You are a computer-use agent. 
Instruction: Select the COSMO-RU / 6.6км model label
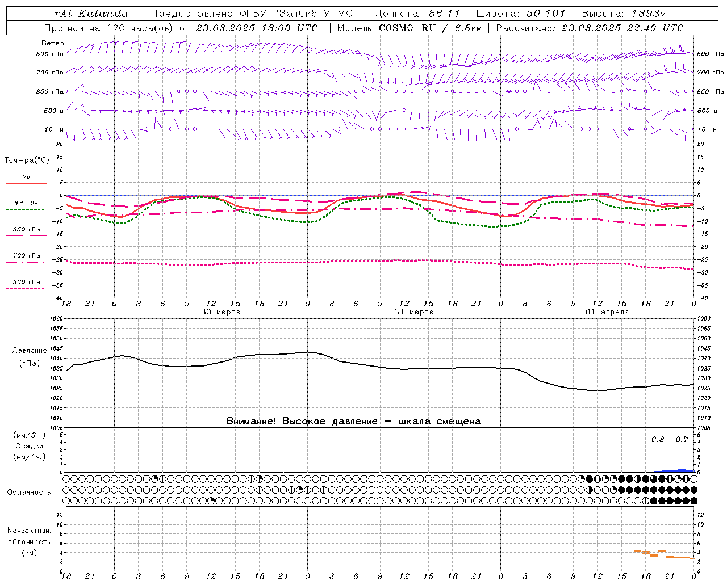coord(430,28)
